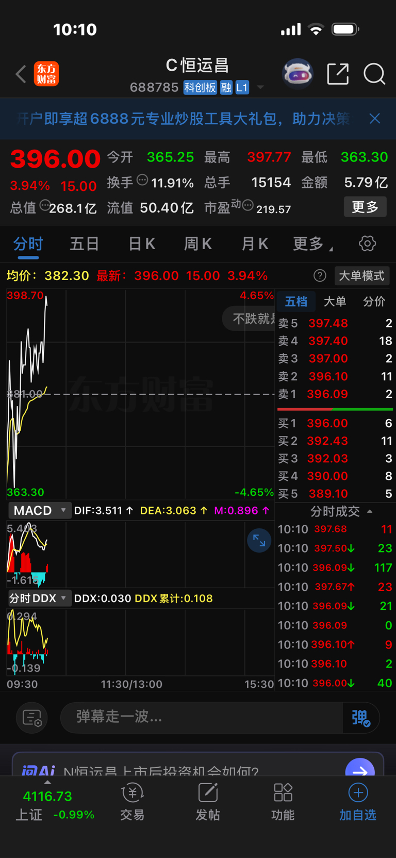Tap the buy-sell ratio bar

pos(335,409)
